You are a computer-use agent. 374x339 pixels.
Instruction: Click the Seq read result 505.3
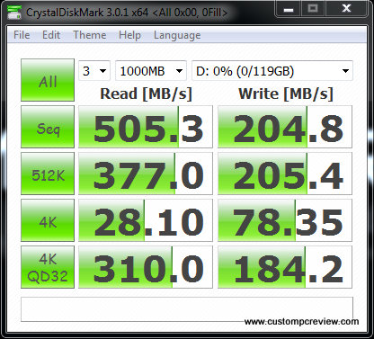(x=146, y=127)
